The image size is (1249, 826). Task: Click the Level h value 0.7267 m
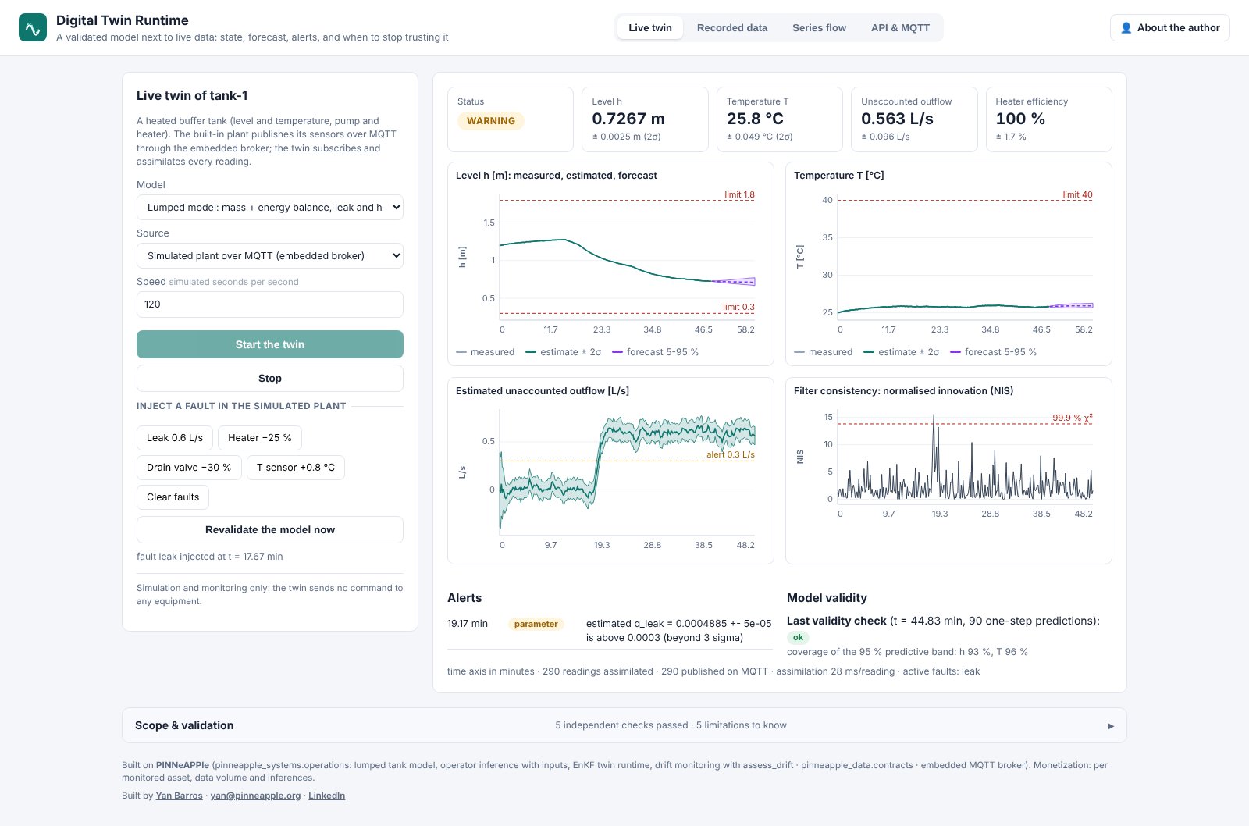[x=628, y=119]
